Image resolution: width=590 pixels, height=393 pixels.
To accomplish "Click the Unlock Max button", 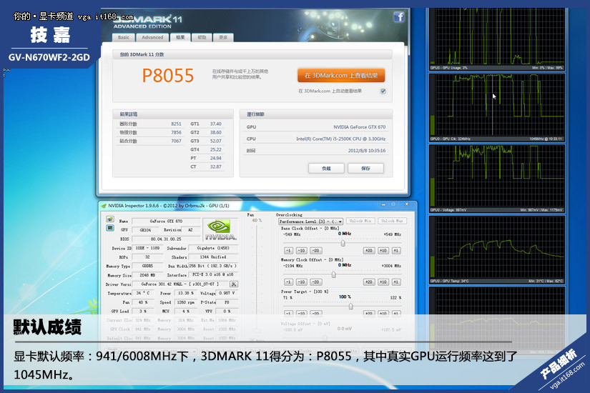I will click(x=392, y=221).
